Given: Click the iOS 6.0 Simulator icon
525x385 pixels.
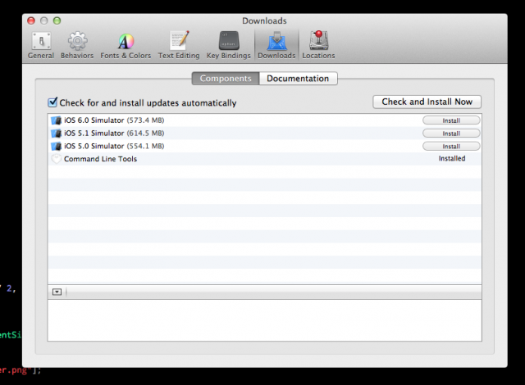Looking at the screenshot, I should pyautogui.click(x=57, y=120).
